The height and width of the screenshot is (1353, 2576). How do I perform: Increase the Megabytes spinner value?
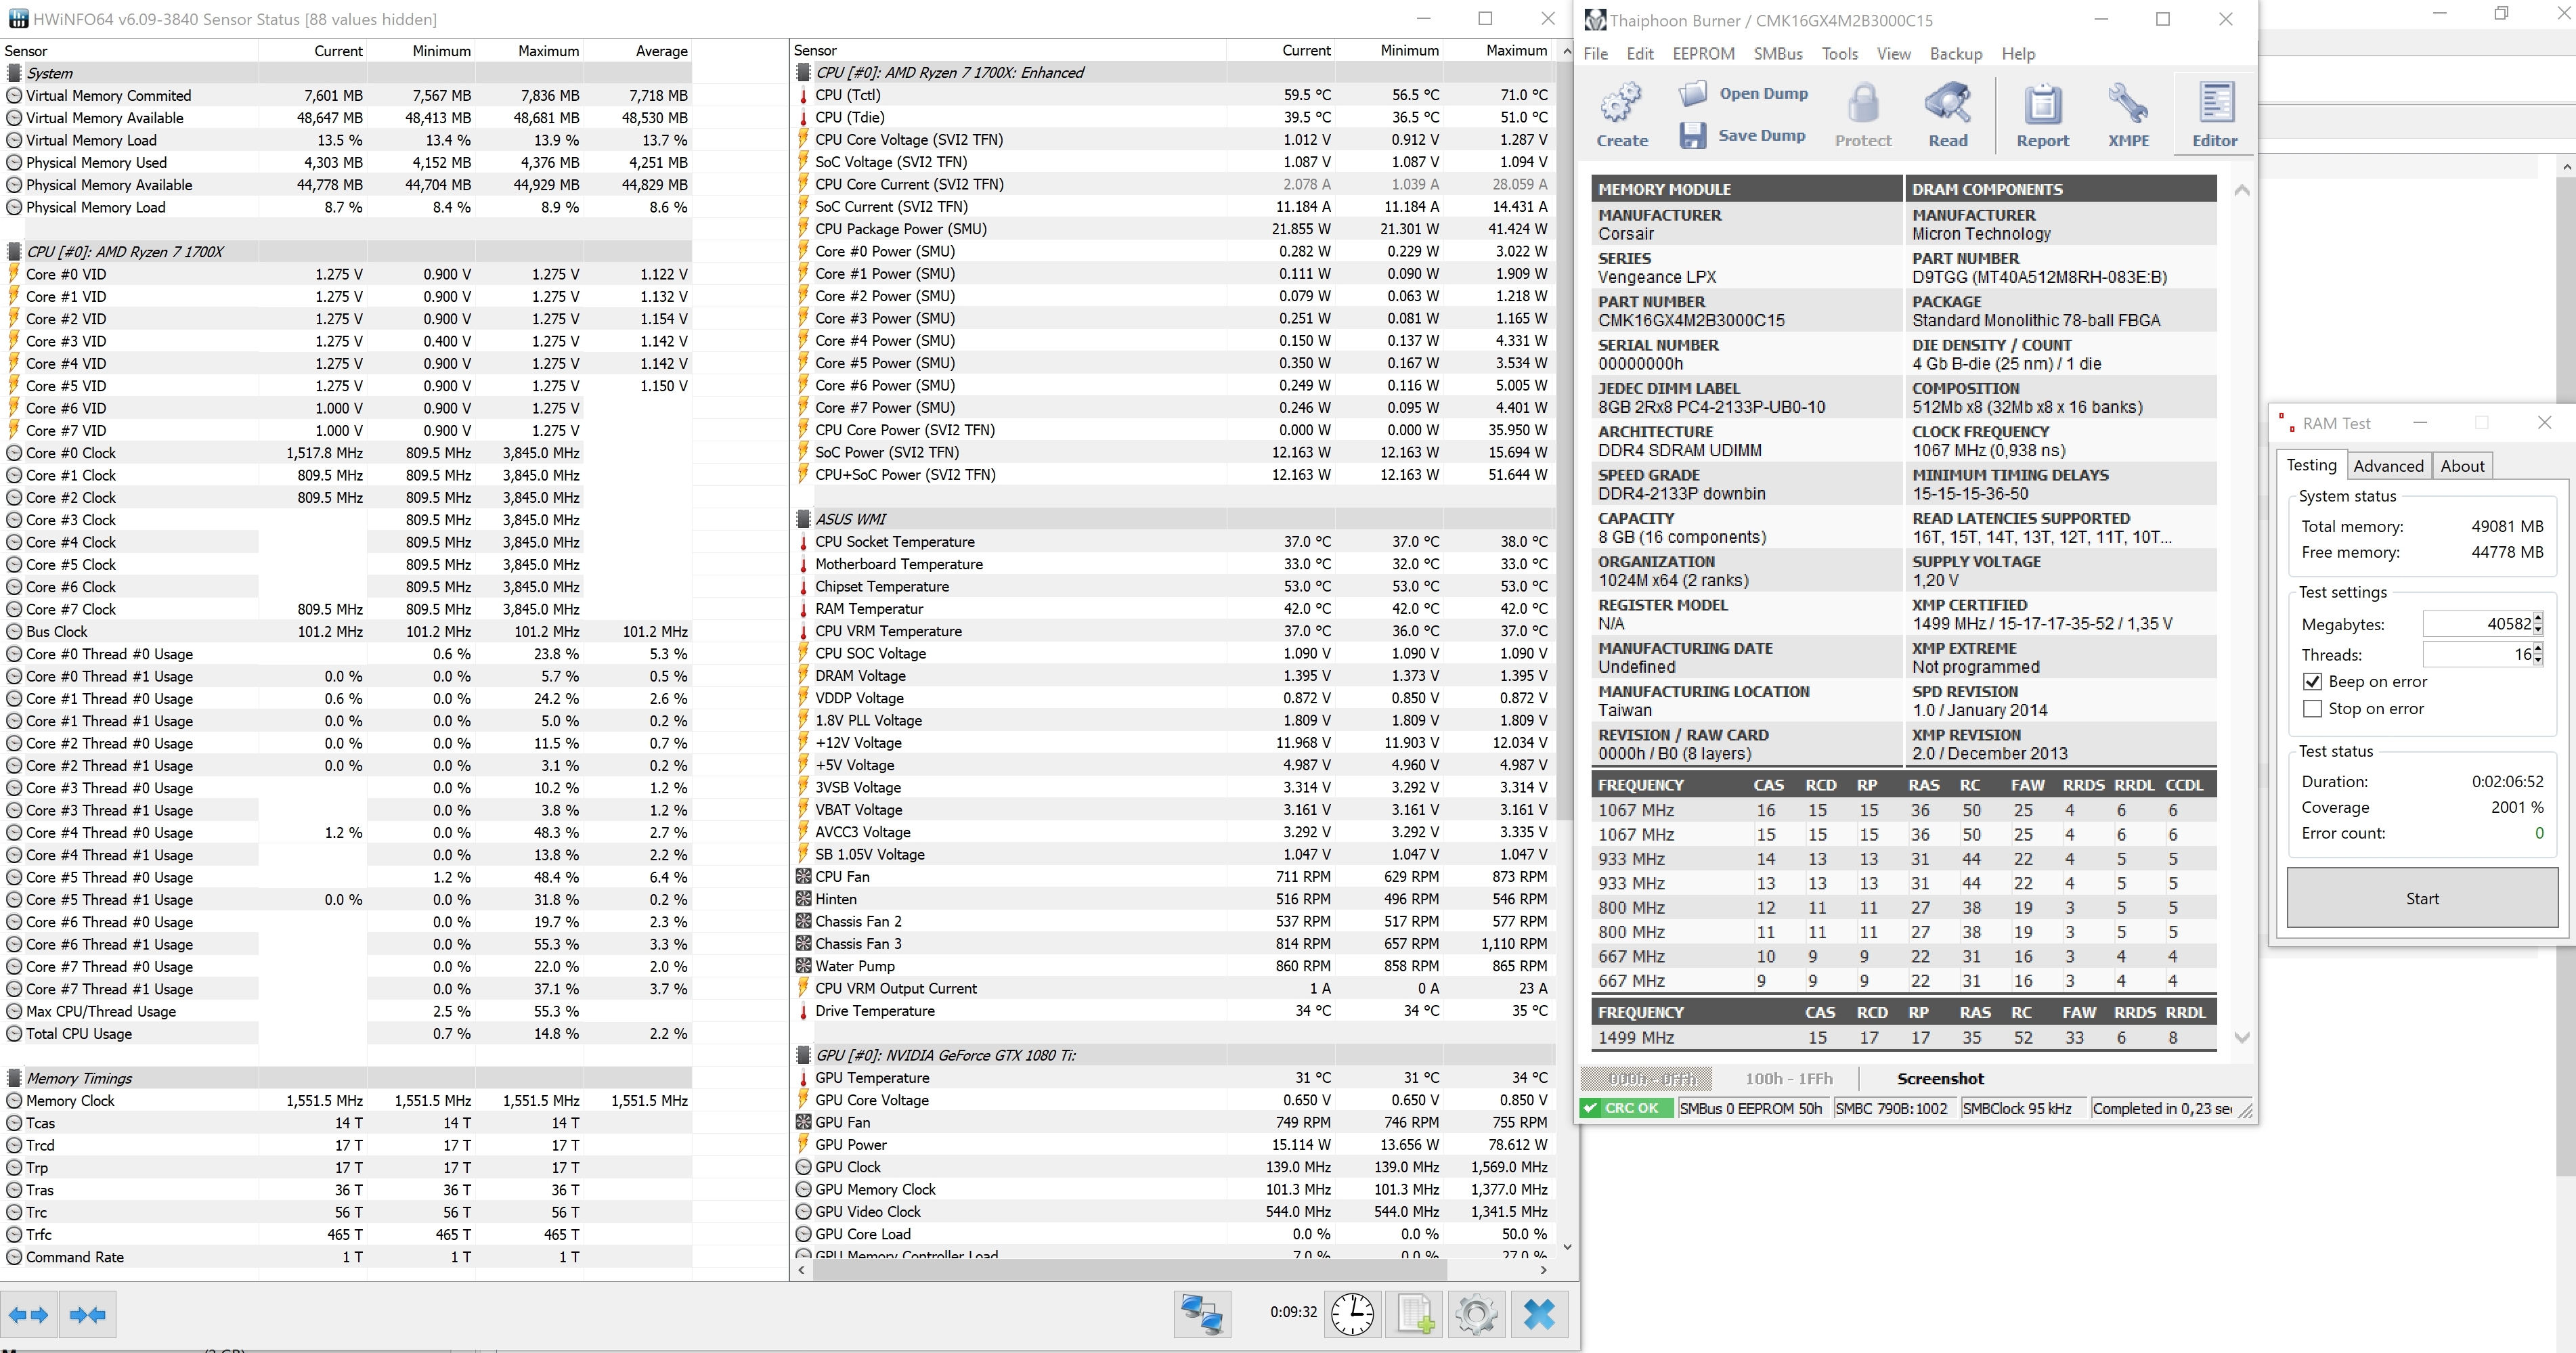pyautogui.click(x=2538, y=619)
